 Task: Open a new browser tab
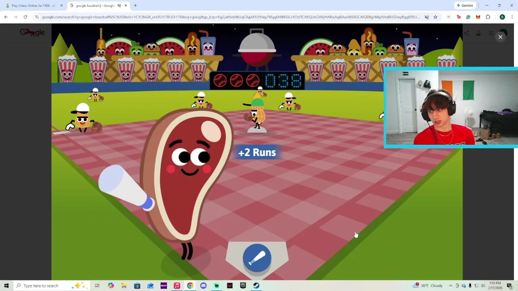click(x=135, y=6)
